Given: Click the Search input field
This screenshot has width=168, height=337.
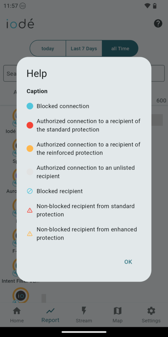Looking at the screenshot, I should click(x=84, y=73).
